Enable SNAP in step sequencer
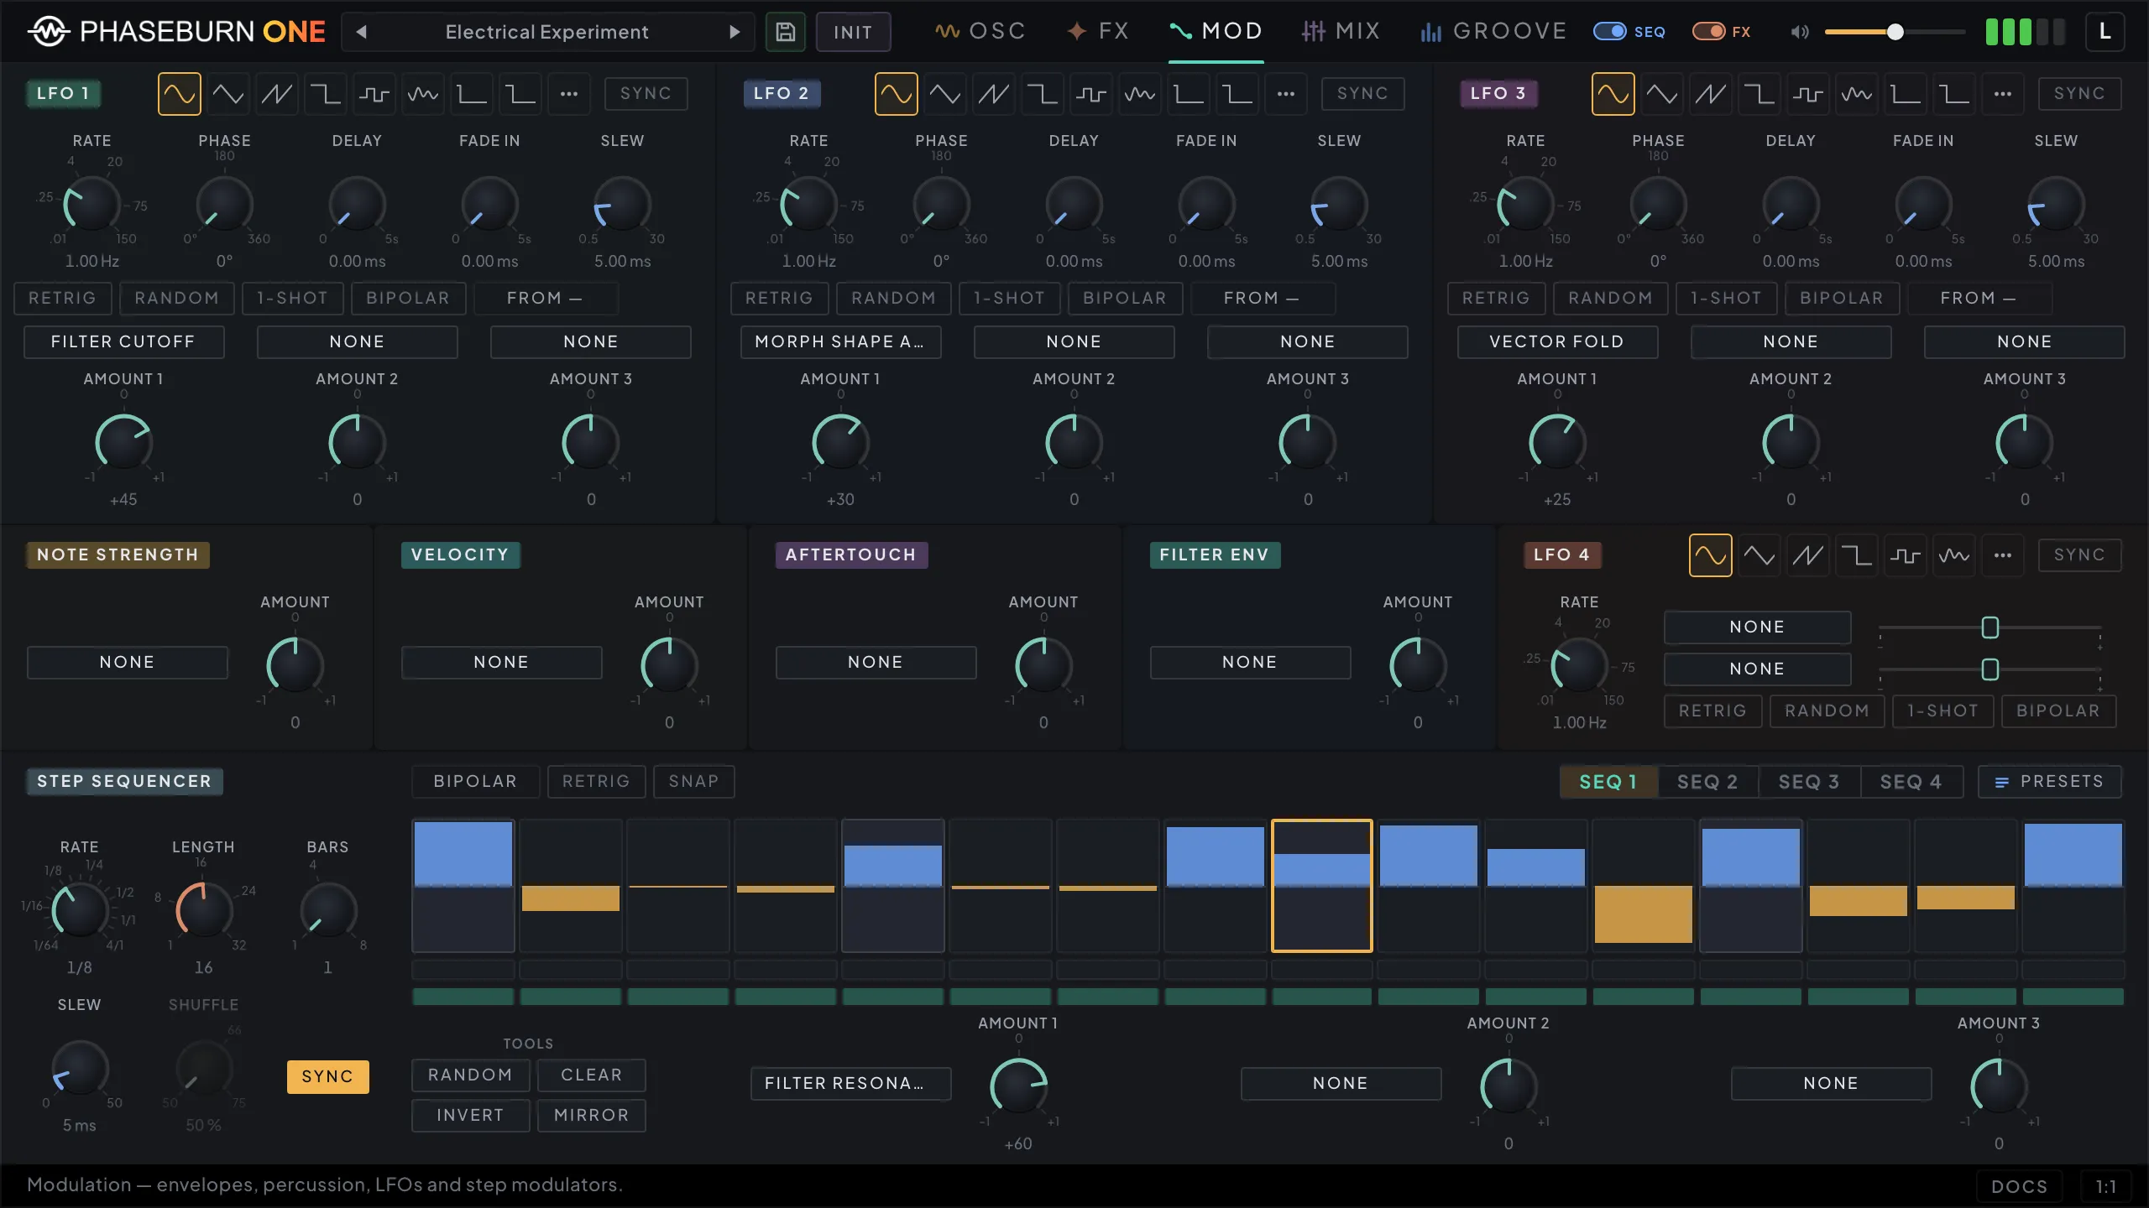This screenshot has width=2149, height=1208. (x=693, y=782)
